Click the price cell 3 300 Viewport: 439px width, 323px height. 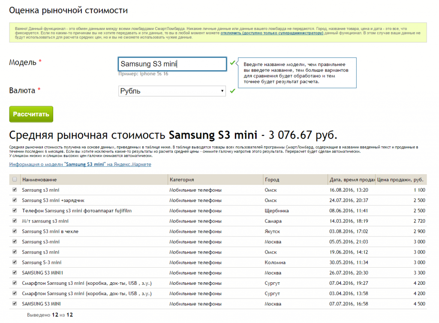pyautogui.click(x=419, y=273)
